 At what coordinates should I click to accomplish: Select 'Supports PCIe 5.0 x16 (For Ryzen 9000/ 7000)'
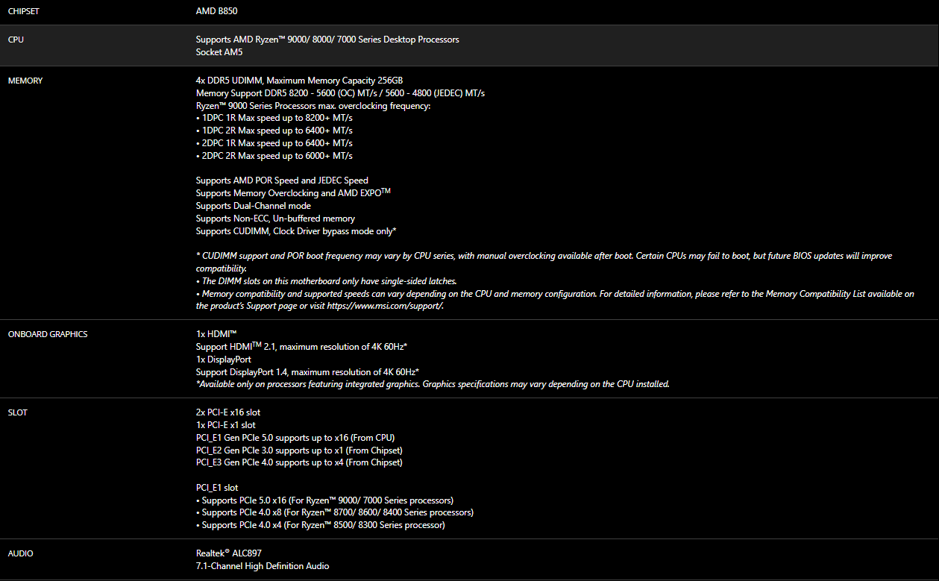(324, 500)
